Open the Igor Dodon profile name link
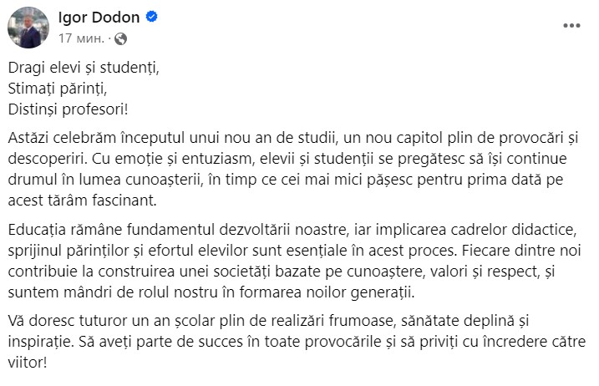599x386 pixels. pos(96,18)
